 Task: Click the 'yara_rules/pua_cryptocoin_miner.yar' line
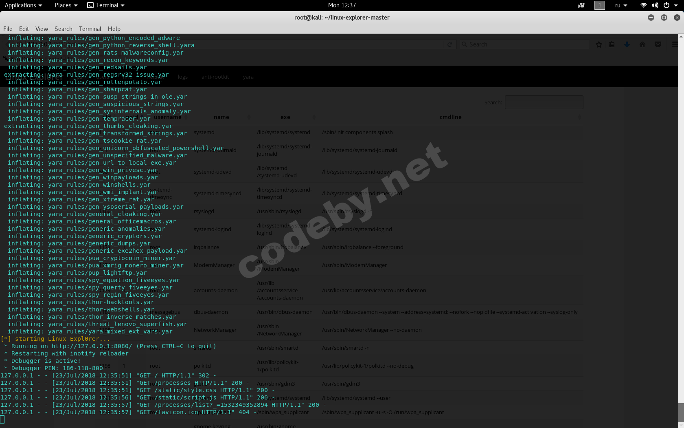92,258
